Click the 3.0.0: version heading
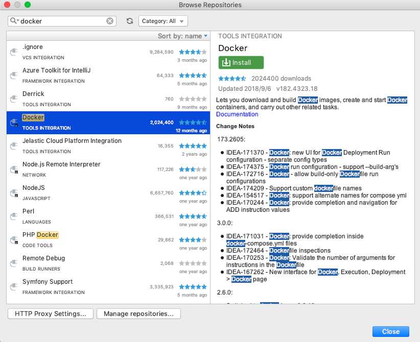420x342 pixels. 225,223
